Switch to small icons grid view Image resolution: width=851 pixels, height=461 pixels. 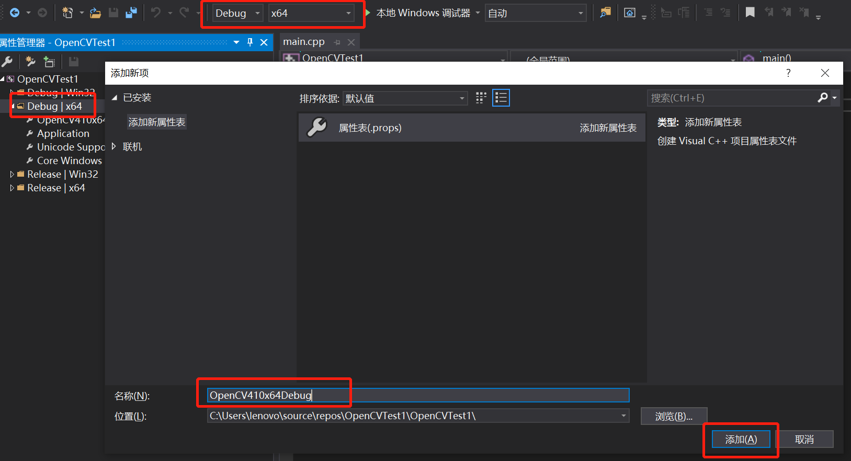pos(481,98)
